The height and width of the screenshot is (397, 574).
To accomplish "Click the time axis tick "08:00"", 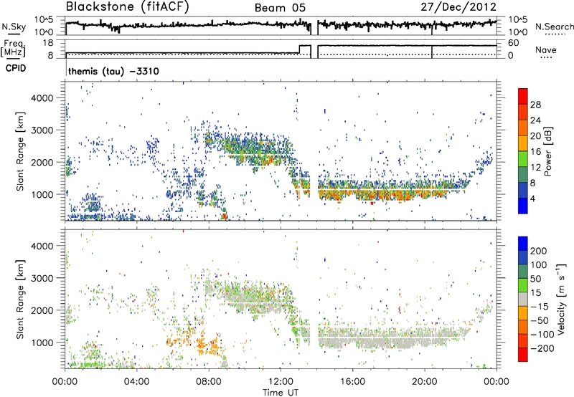I will click(x=209, y=381).
